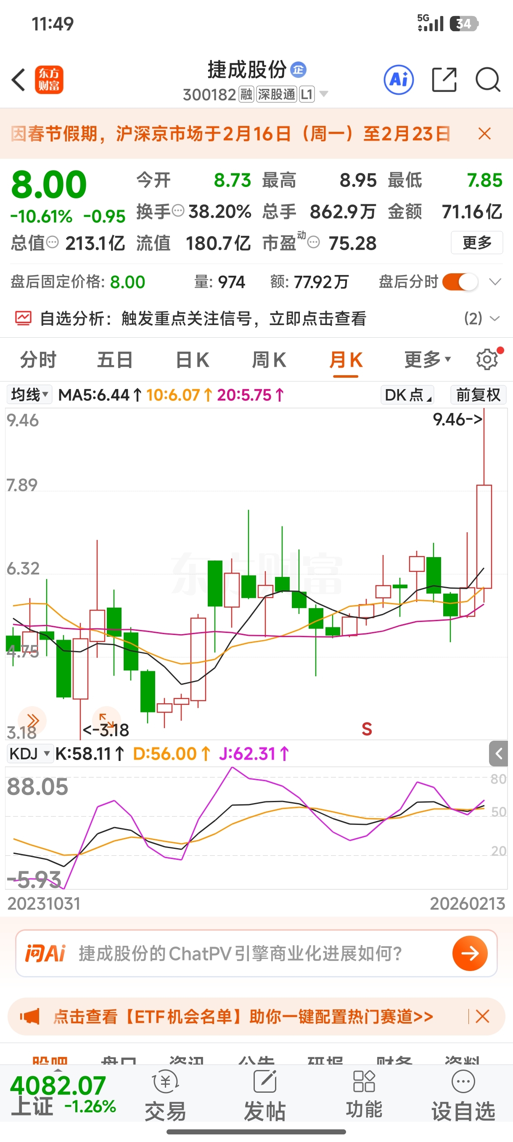This screenshot has width=513, height=1142.
Task: Tap the D:56.00 KDJ value
Action: point(171,754)
